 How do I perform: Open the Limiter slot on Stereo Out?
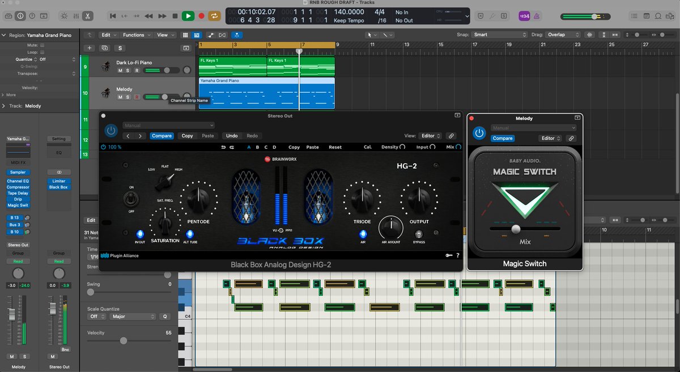tap(58, 181)
